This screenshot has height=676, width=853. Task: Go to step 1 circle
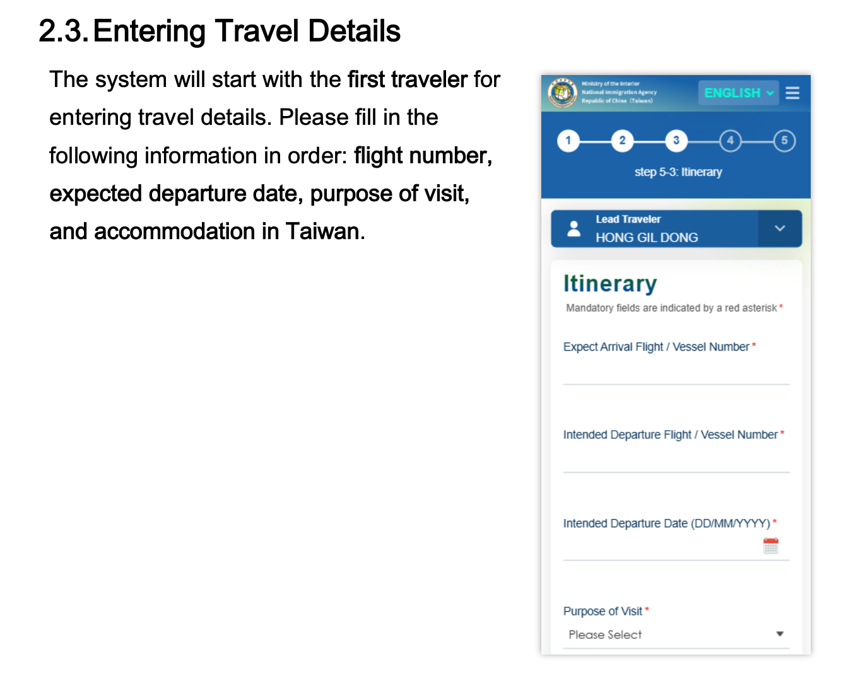click(568, 141)
